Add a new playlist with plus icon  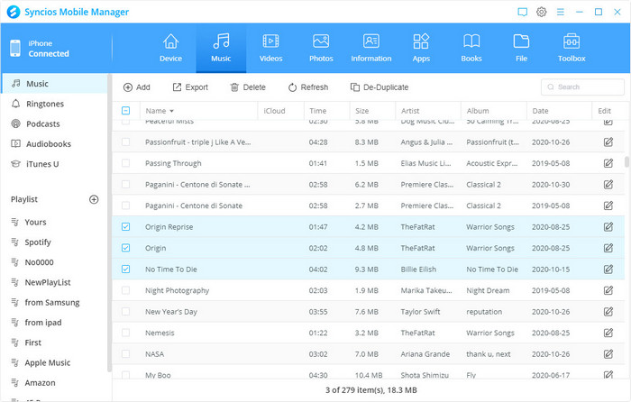point(94,199)
